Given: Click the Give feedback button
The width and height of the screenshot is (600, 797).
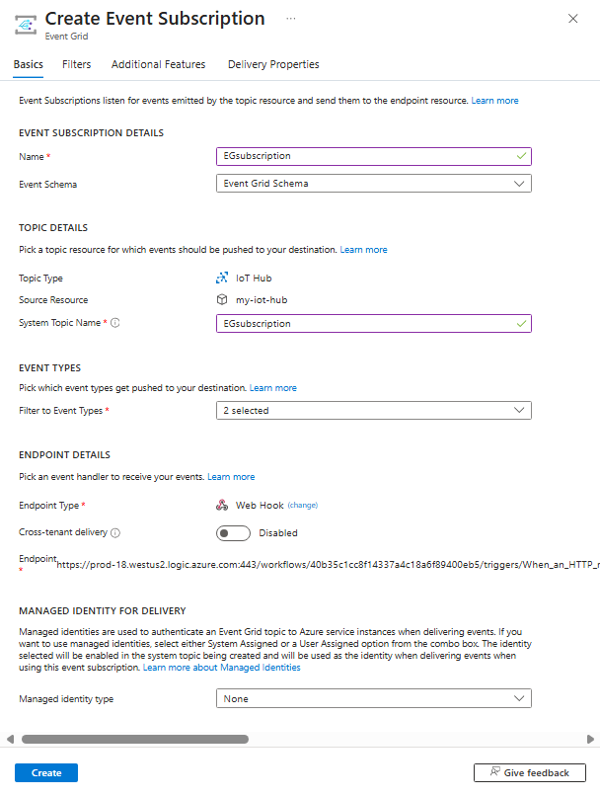Looking at the screenshot, I should [529, 773].
